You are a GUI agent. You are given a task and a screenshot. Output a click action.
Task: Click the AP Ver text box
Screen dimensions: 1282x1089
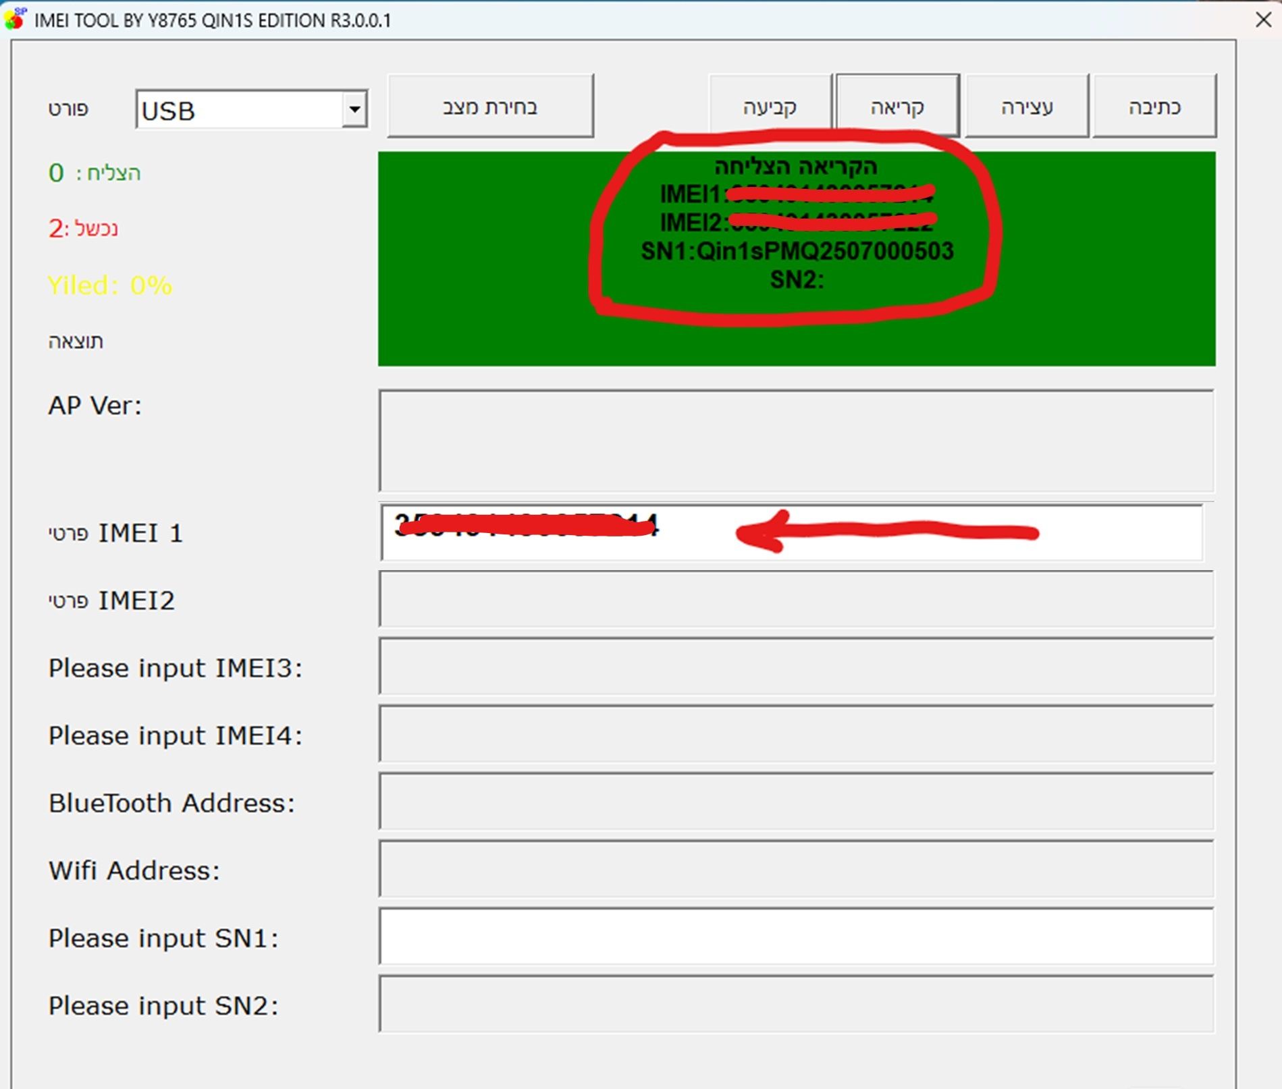point(796,441)
